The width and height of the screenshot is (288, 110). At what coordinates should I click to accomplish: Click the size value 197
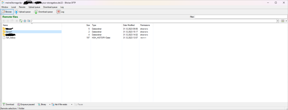tap(88, 38)
